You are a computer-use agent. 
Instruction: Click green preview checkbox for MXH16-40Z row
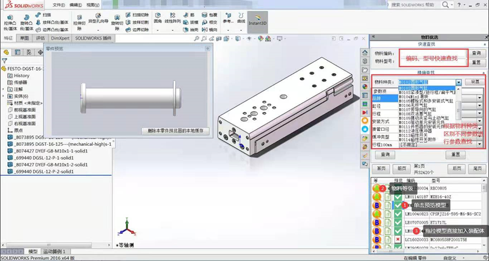tap(398, 197)
